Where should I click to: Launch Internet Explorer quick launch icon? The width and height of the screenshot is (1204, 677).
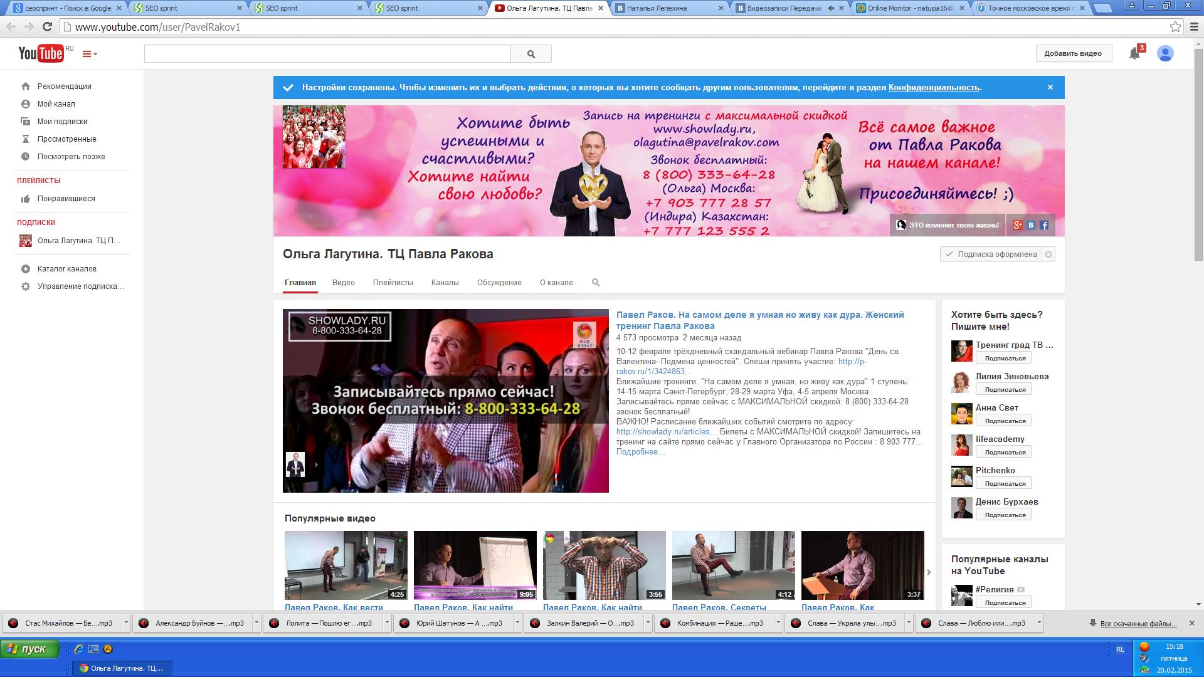tap(79, 649)
